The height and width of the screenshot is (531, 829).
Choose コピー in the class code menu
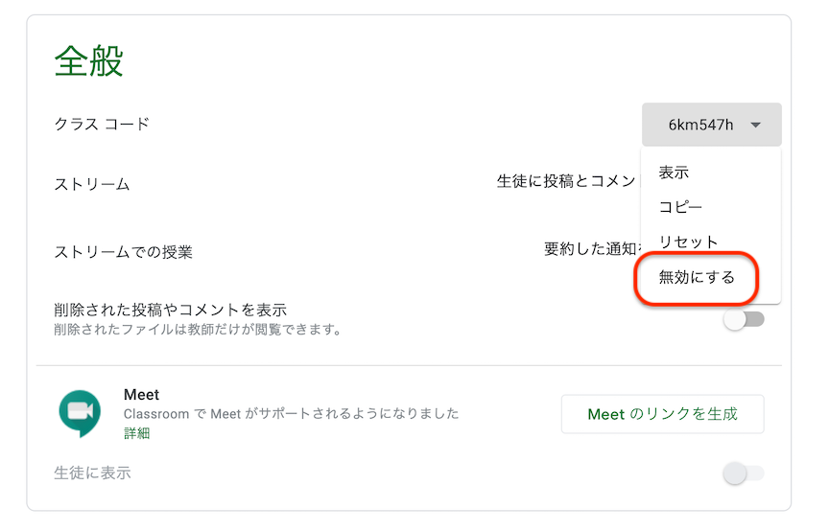pos(680,207)
